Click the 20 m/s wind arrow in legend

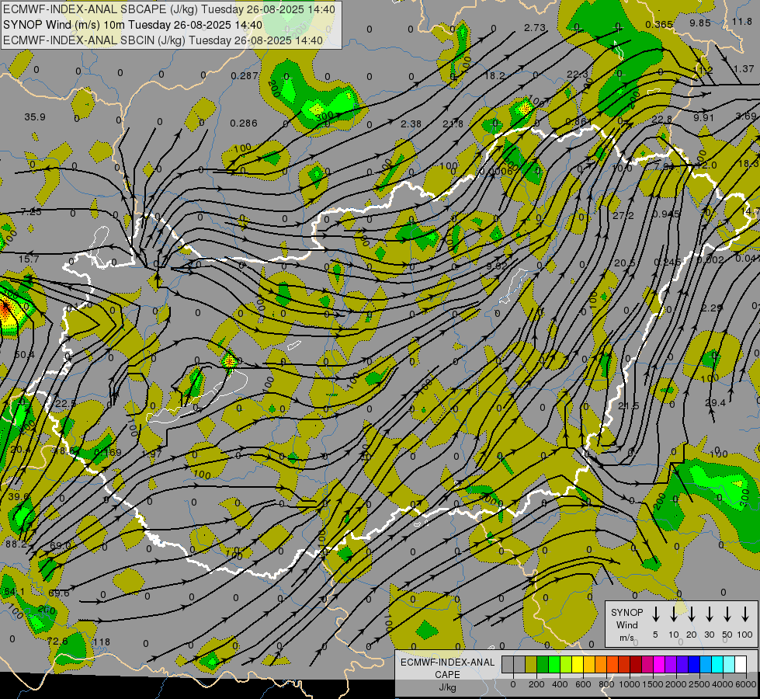click(691, 614)
